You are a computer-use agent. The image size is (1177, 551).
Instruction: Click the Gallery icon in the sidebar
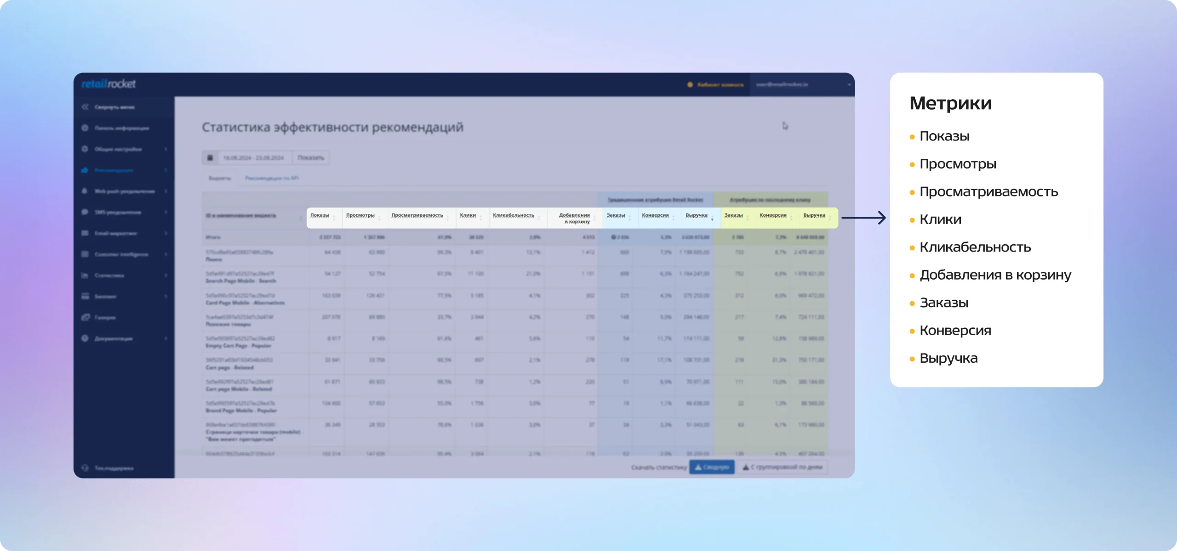click(x=85, y=317)
